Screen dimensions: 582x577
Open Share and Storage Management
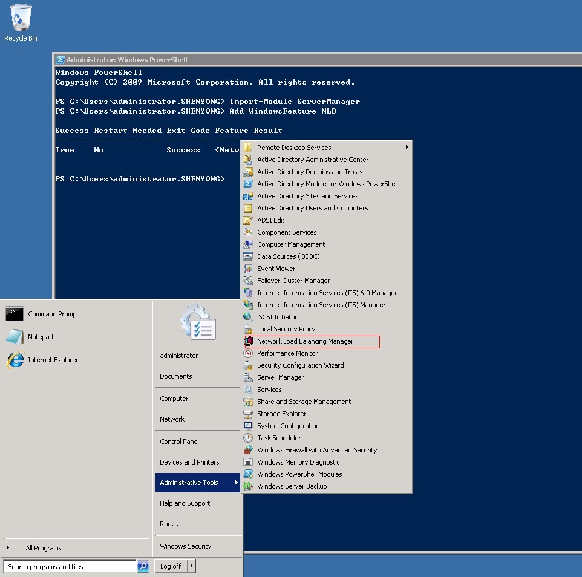pyautogui.click(x=304, y=402)
